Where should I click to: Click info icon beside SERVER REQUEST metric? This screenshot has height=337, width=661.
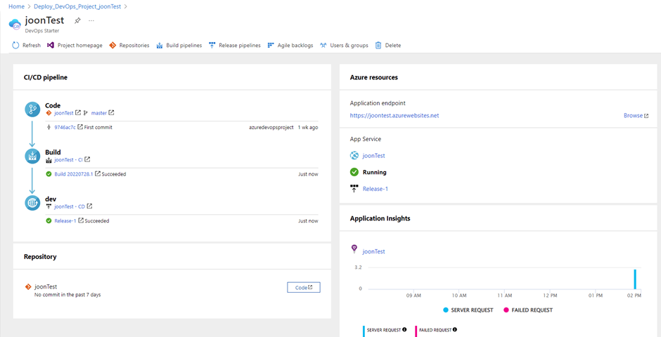pyautogui.click(x=404, y=330)
